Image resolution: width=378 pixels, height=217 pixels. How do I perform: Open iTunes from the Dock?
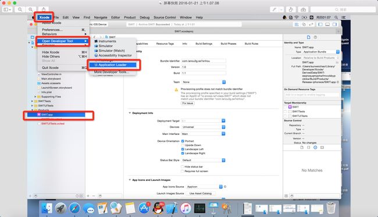tap(186, 208)
